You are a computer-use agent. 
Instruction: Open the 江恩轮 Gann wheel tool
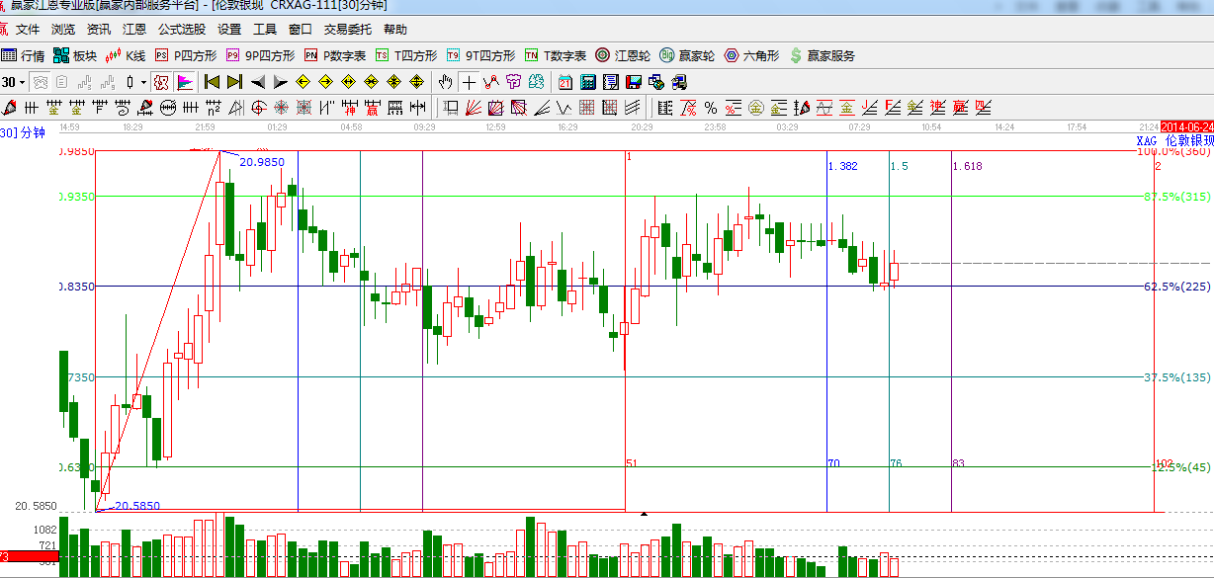pyautogui.click(x=623, y=55)
